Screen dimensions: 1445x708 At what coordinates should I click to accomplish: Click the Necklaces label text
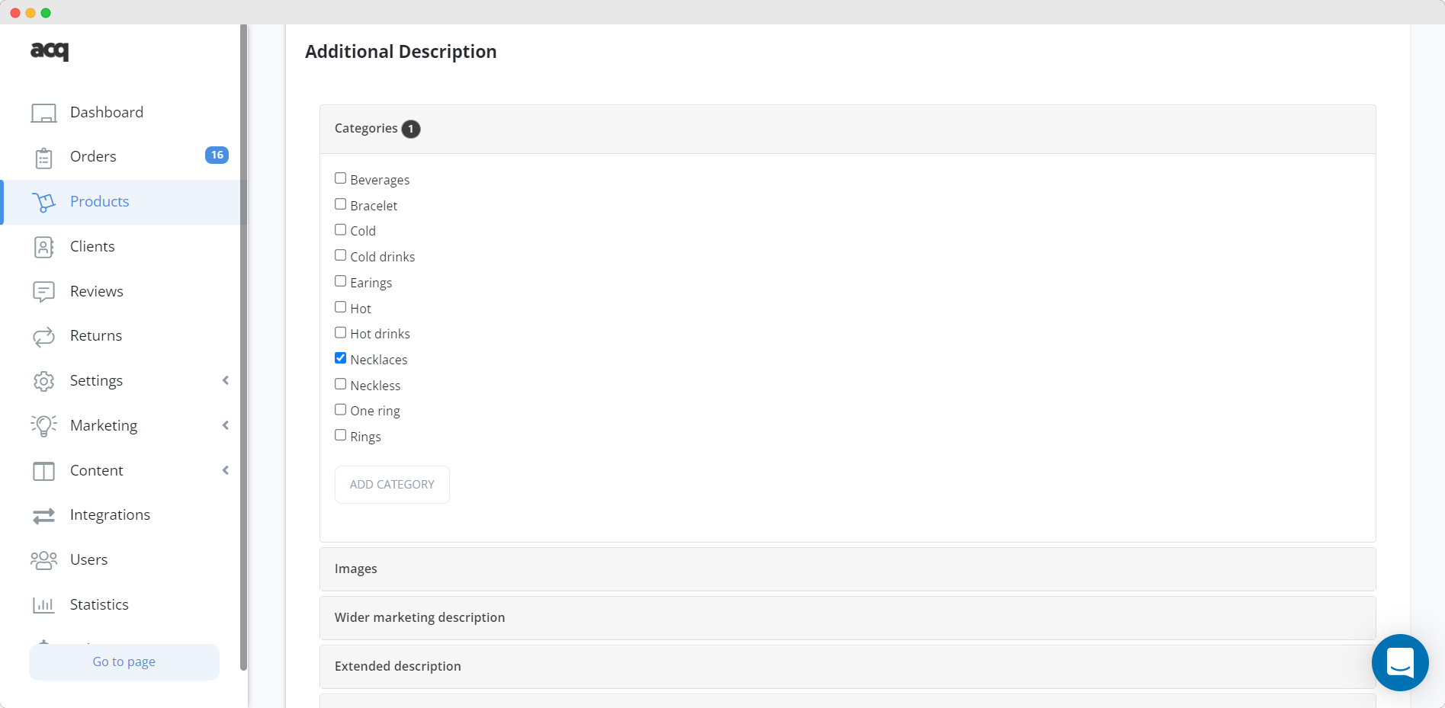[379, 360]
